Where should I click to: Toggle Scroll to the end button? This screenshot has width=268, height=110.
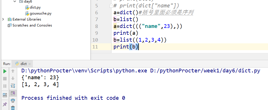click(x=13, y=93)
